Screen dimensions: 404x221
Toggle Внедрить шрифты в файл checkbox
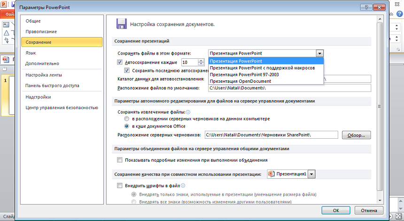click(119, 185)
